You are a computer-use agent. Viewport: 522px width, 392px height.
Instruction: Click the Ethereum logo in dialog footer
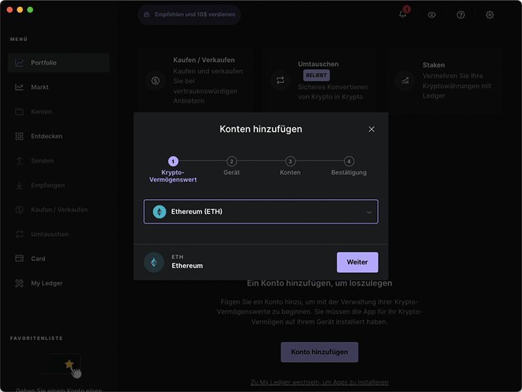tap(154, 262)
